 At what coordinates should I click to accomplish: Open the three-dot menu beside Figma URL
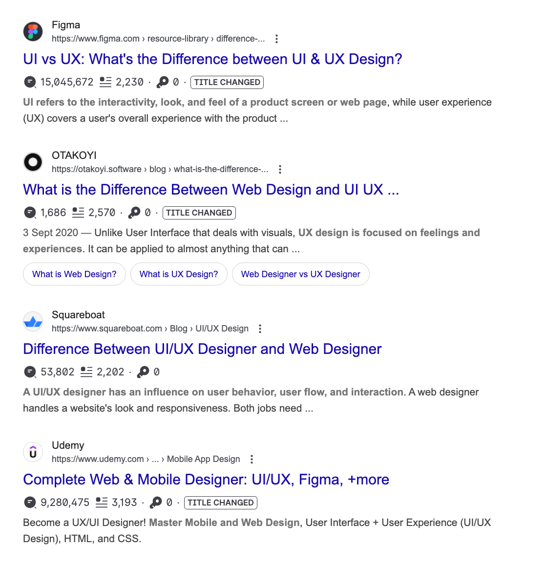[276, 39]
